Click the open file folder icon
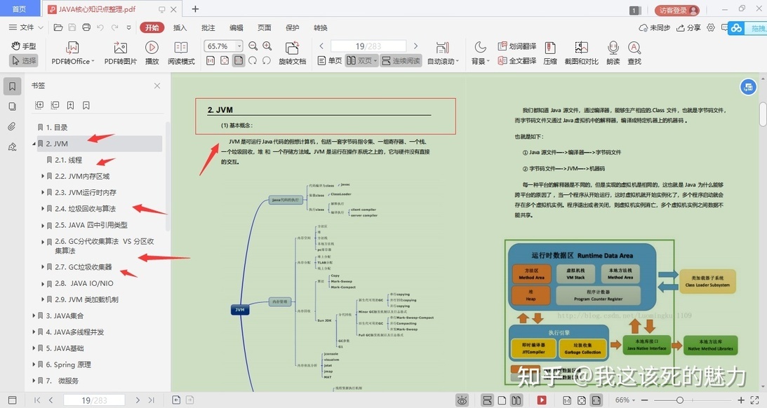Screen dimensions: 767x408 pyautogui.click(x=58, y=27)
